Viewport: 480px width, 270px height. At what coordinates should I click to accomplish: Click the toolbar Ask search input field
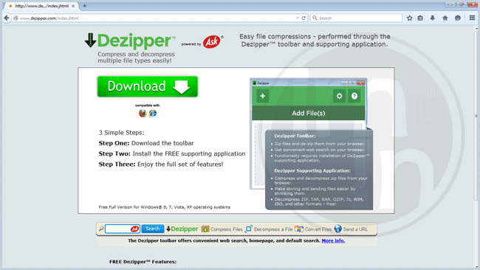click(122, 229)
